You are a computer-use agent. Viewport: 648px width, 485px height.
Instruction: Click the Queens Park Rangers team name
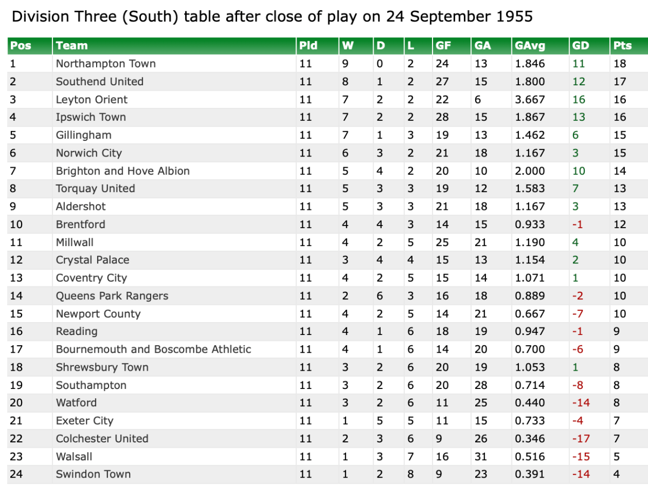(x=112, y=296)
